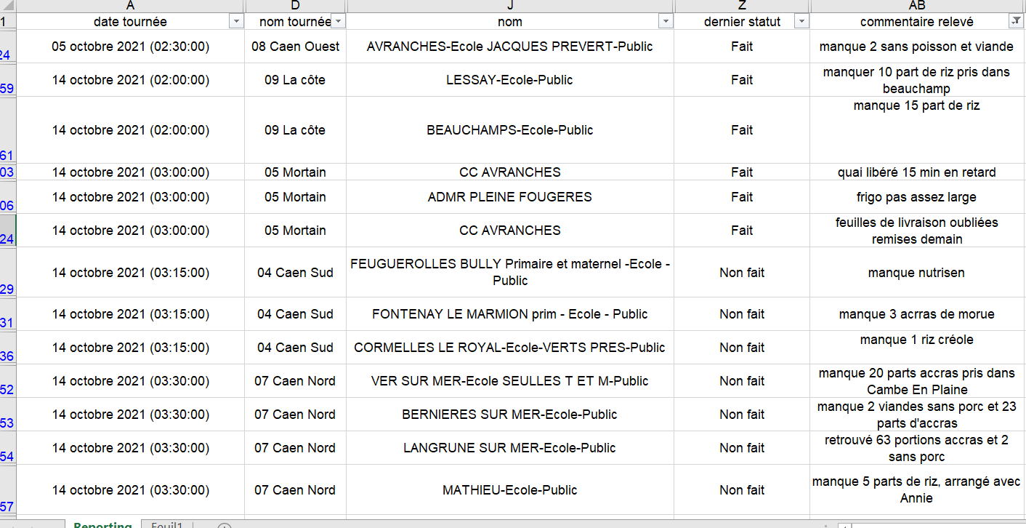Select comment 'manque 1 riz créole'
The image size is (1026, 528).
coord(917,348)
